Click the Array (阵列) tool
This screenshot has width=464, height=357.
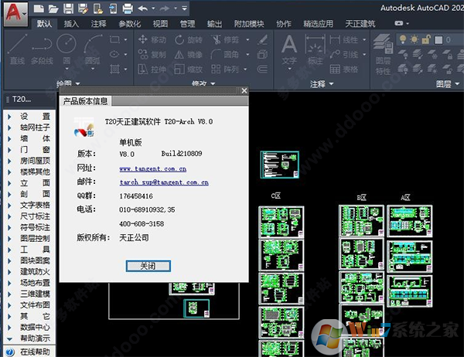pyautogui.click(x=225, y=70)
